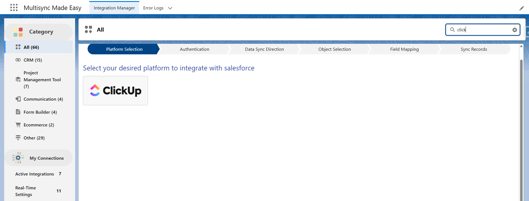Filter by Form Builder (4) category

tap(39, 112)
